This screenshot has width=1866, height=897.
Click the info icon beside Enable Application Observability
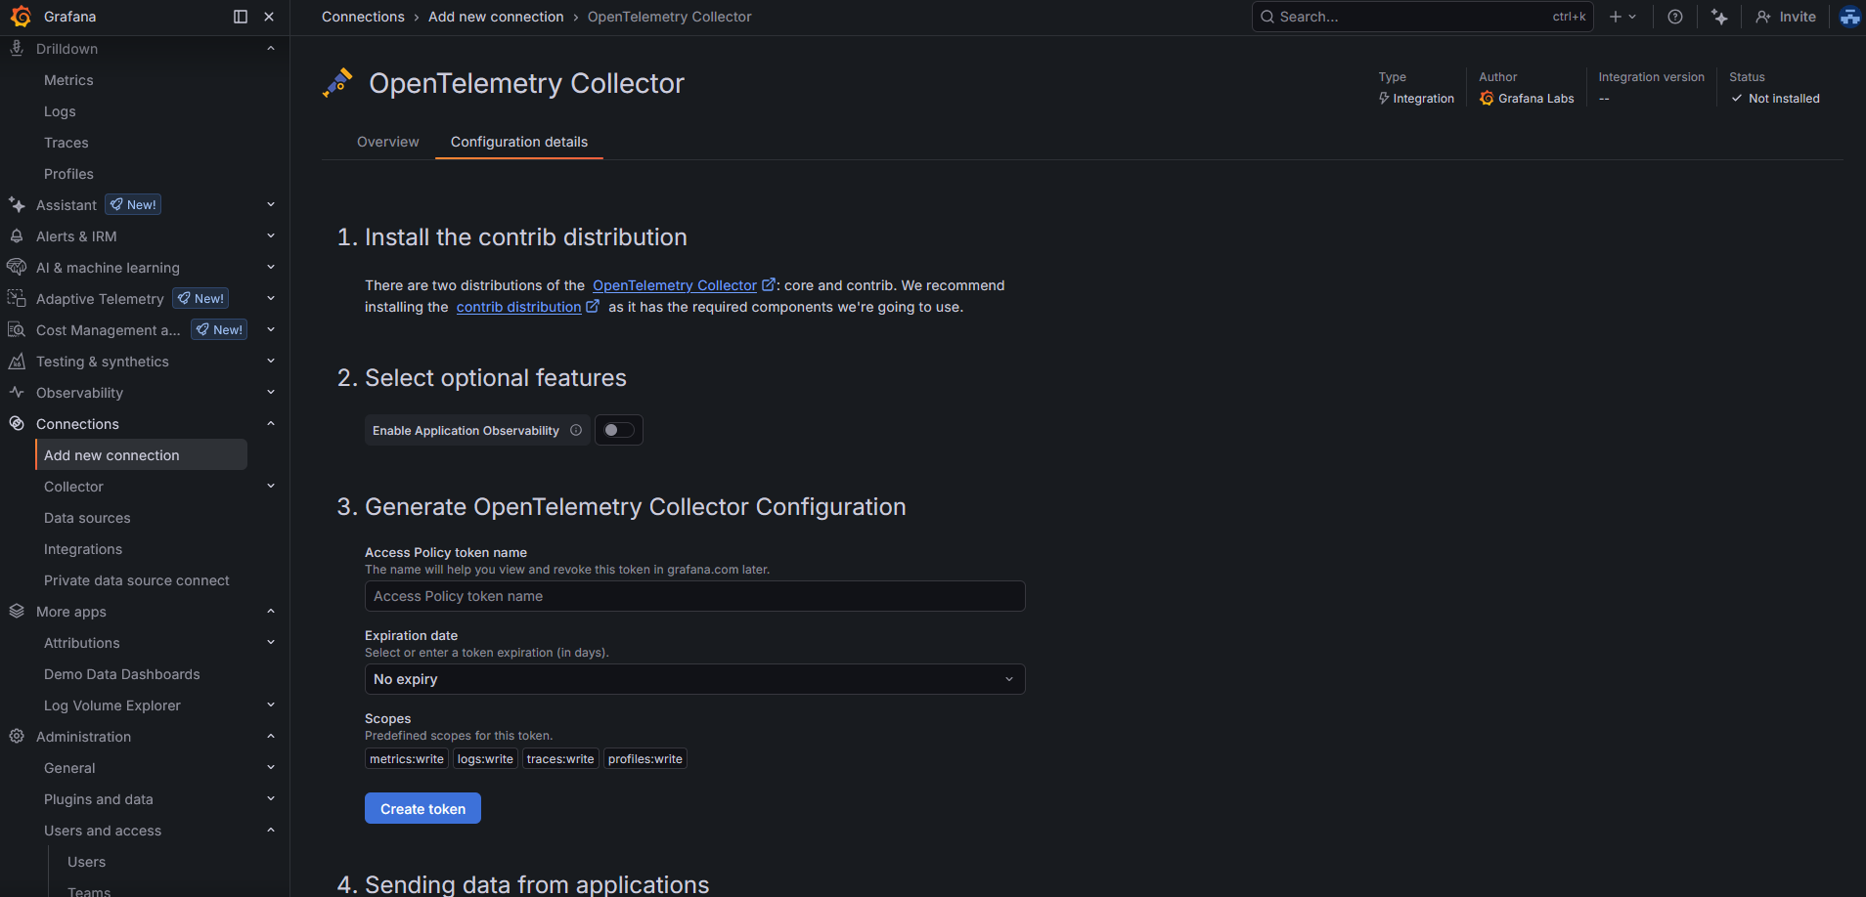point(576,430)
